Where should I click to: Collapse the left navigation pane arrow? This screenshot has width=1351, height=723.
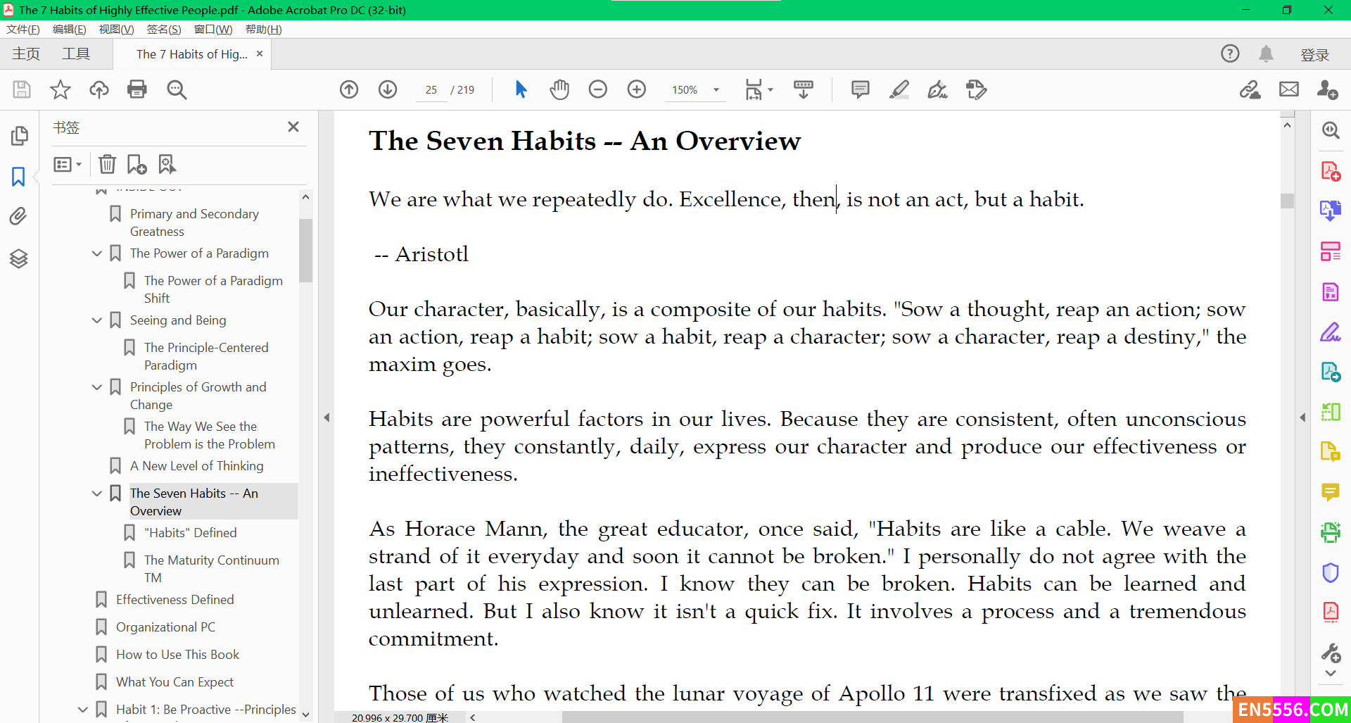pyautogui.click(x=326, y=417)
